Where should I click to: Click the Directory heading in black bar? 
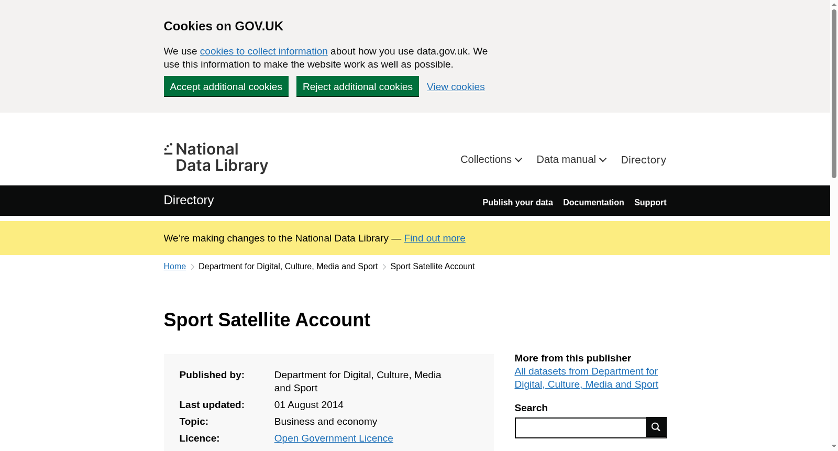tap(189, 200)
